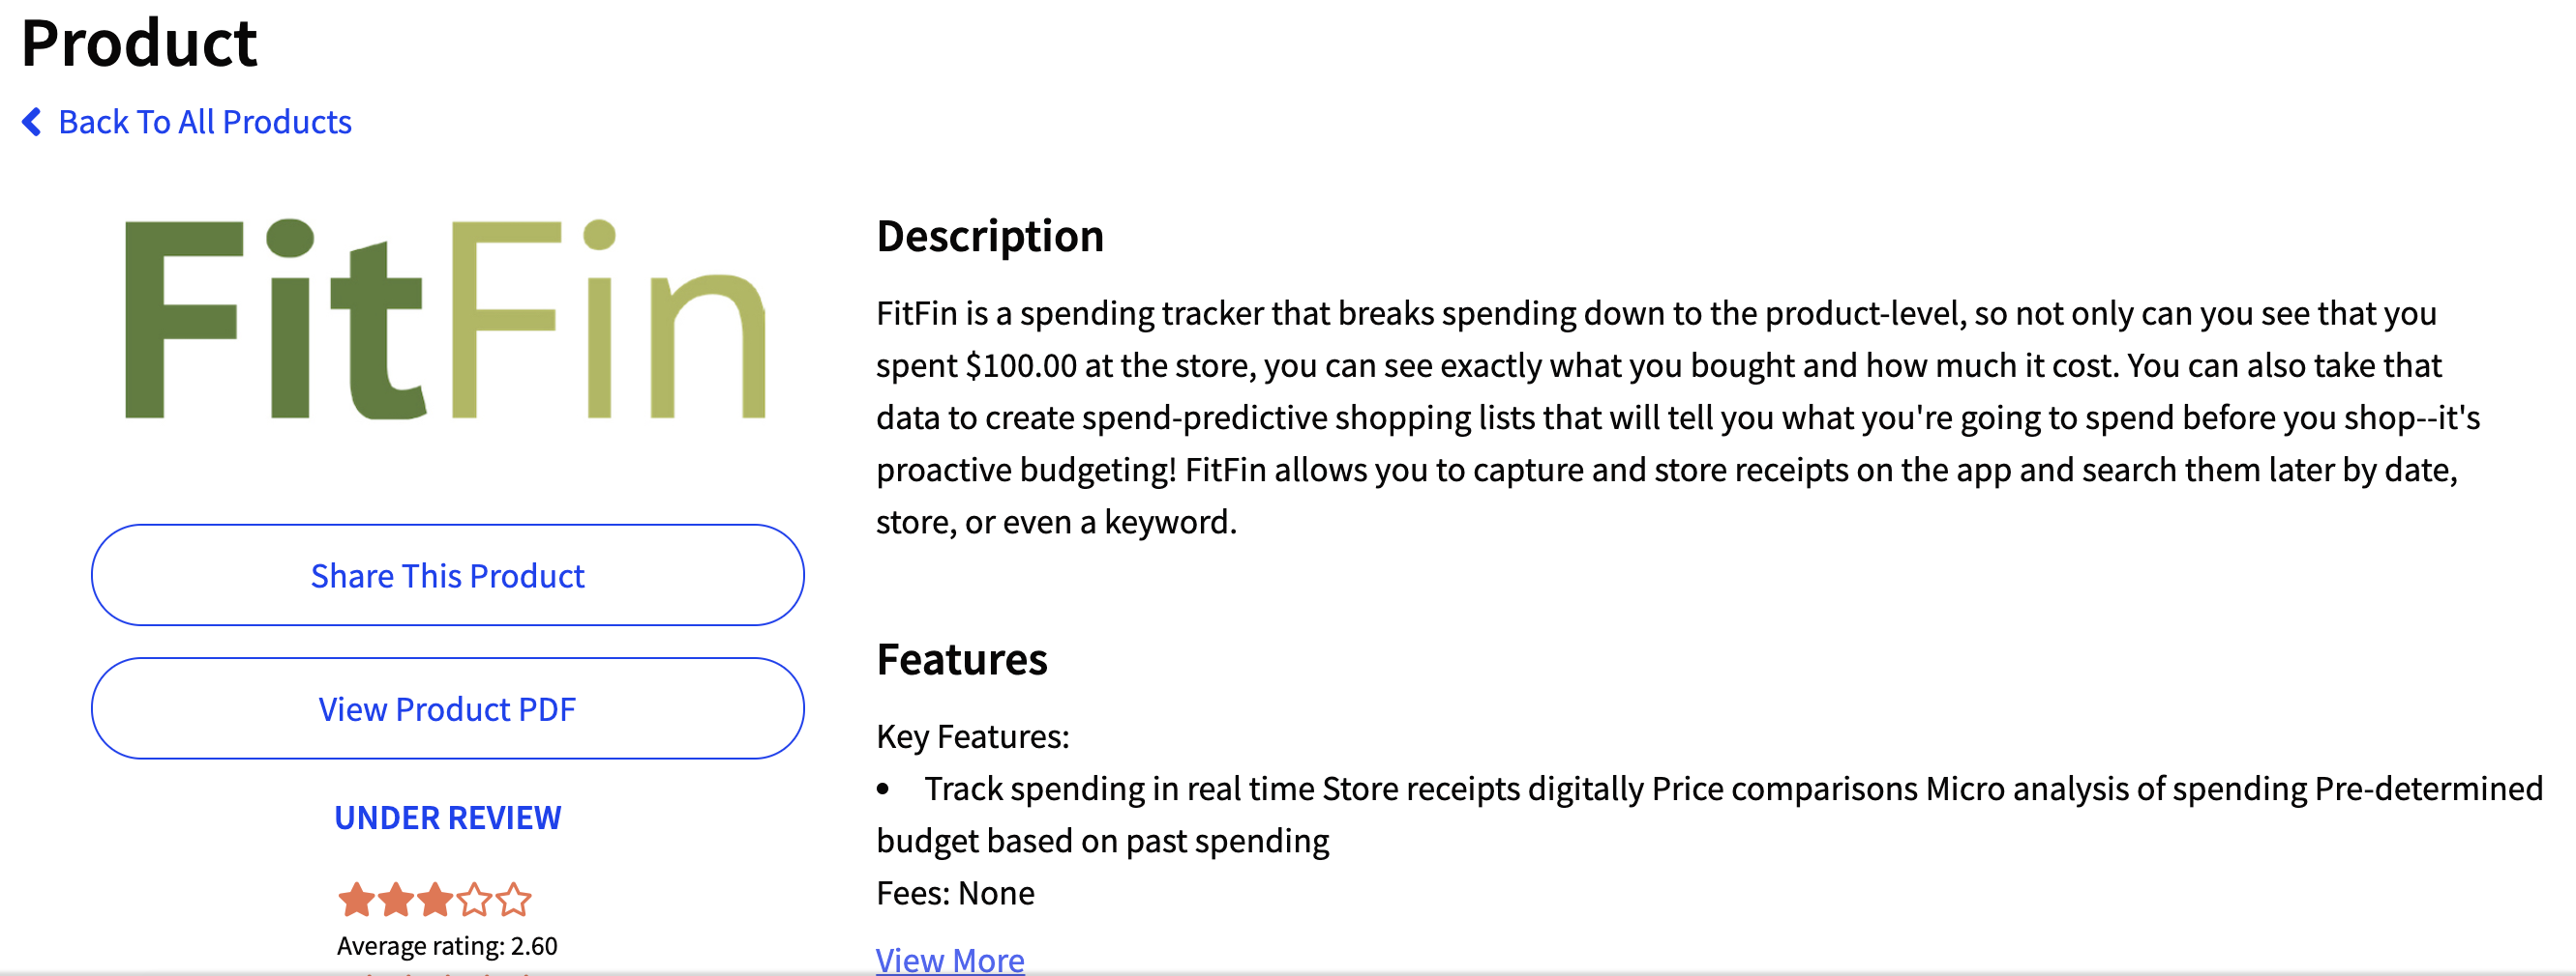Select the third filled rating star
The height and width of the screenshot is (976, 2576).
coord(435,899)
